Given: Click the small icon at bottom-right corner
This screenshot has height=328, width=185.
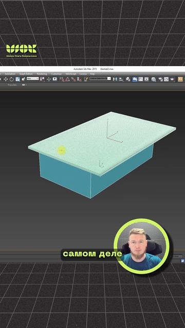Looking at the screenshot, I should pos(182,261).
